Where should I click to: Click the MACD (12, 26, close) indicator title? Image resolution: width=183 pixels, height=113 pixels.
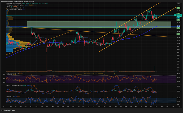click(x=15, y=86)
